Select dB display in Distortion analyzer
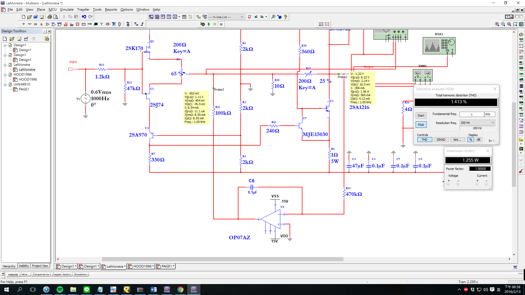The width and height of the screenshot is (525, 295). tap(479, 140)
